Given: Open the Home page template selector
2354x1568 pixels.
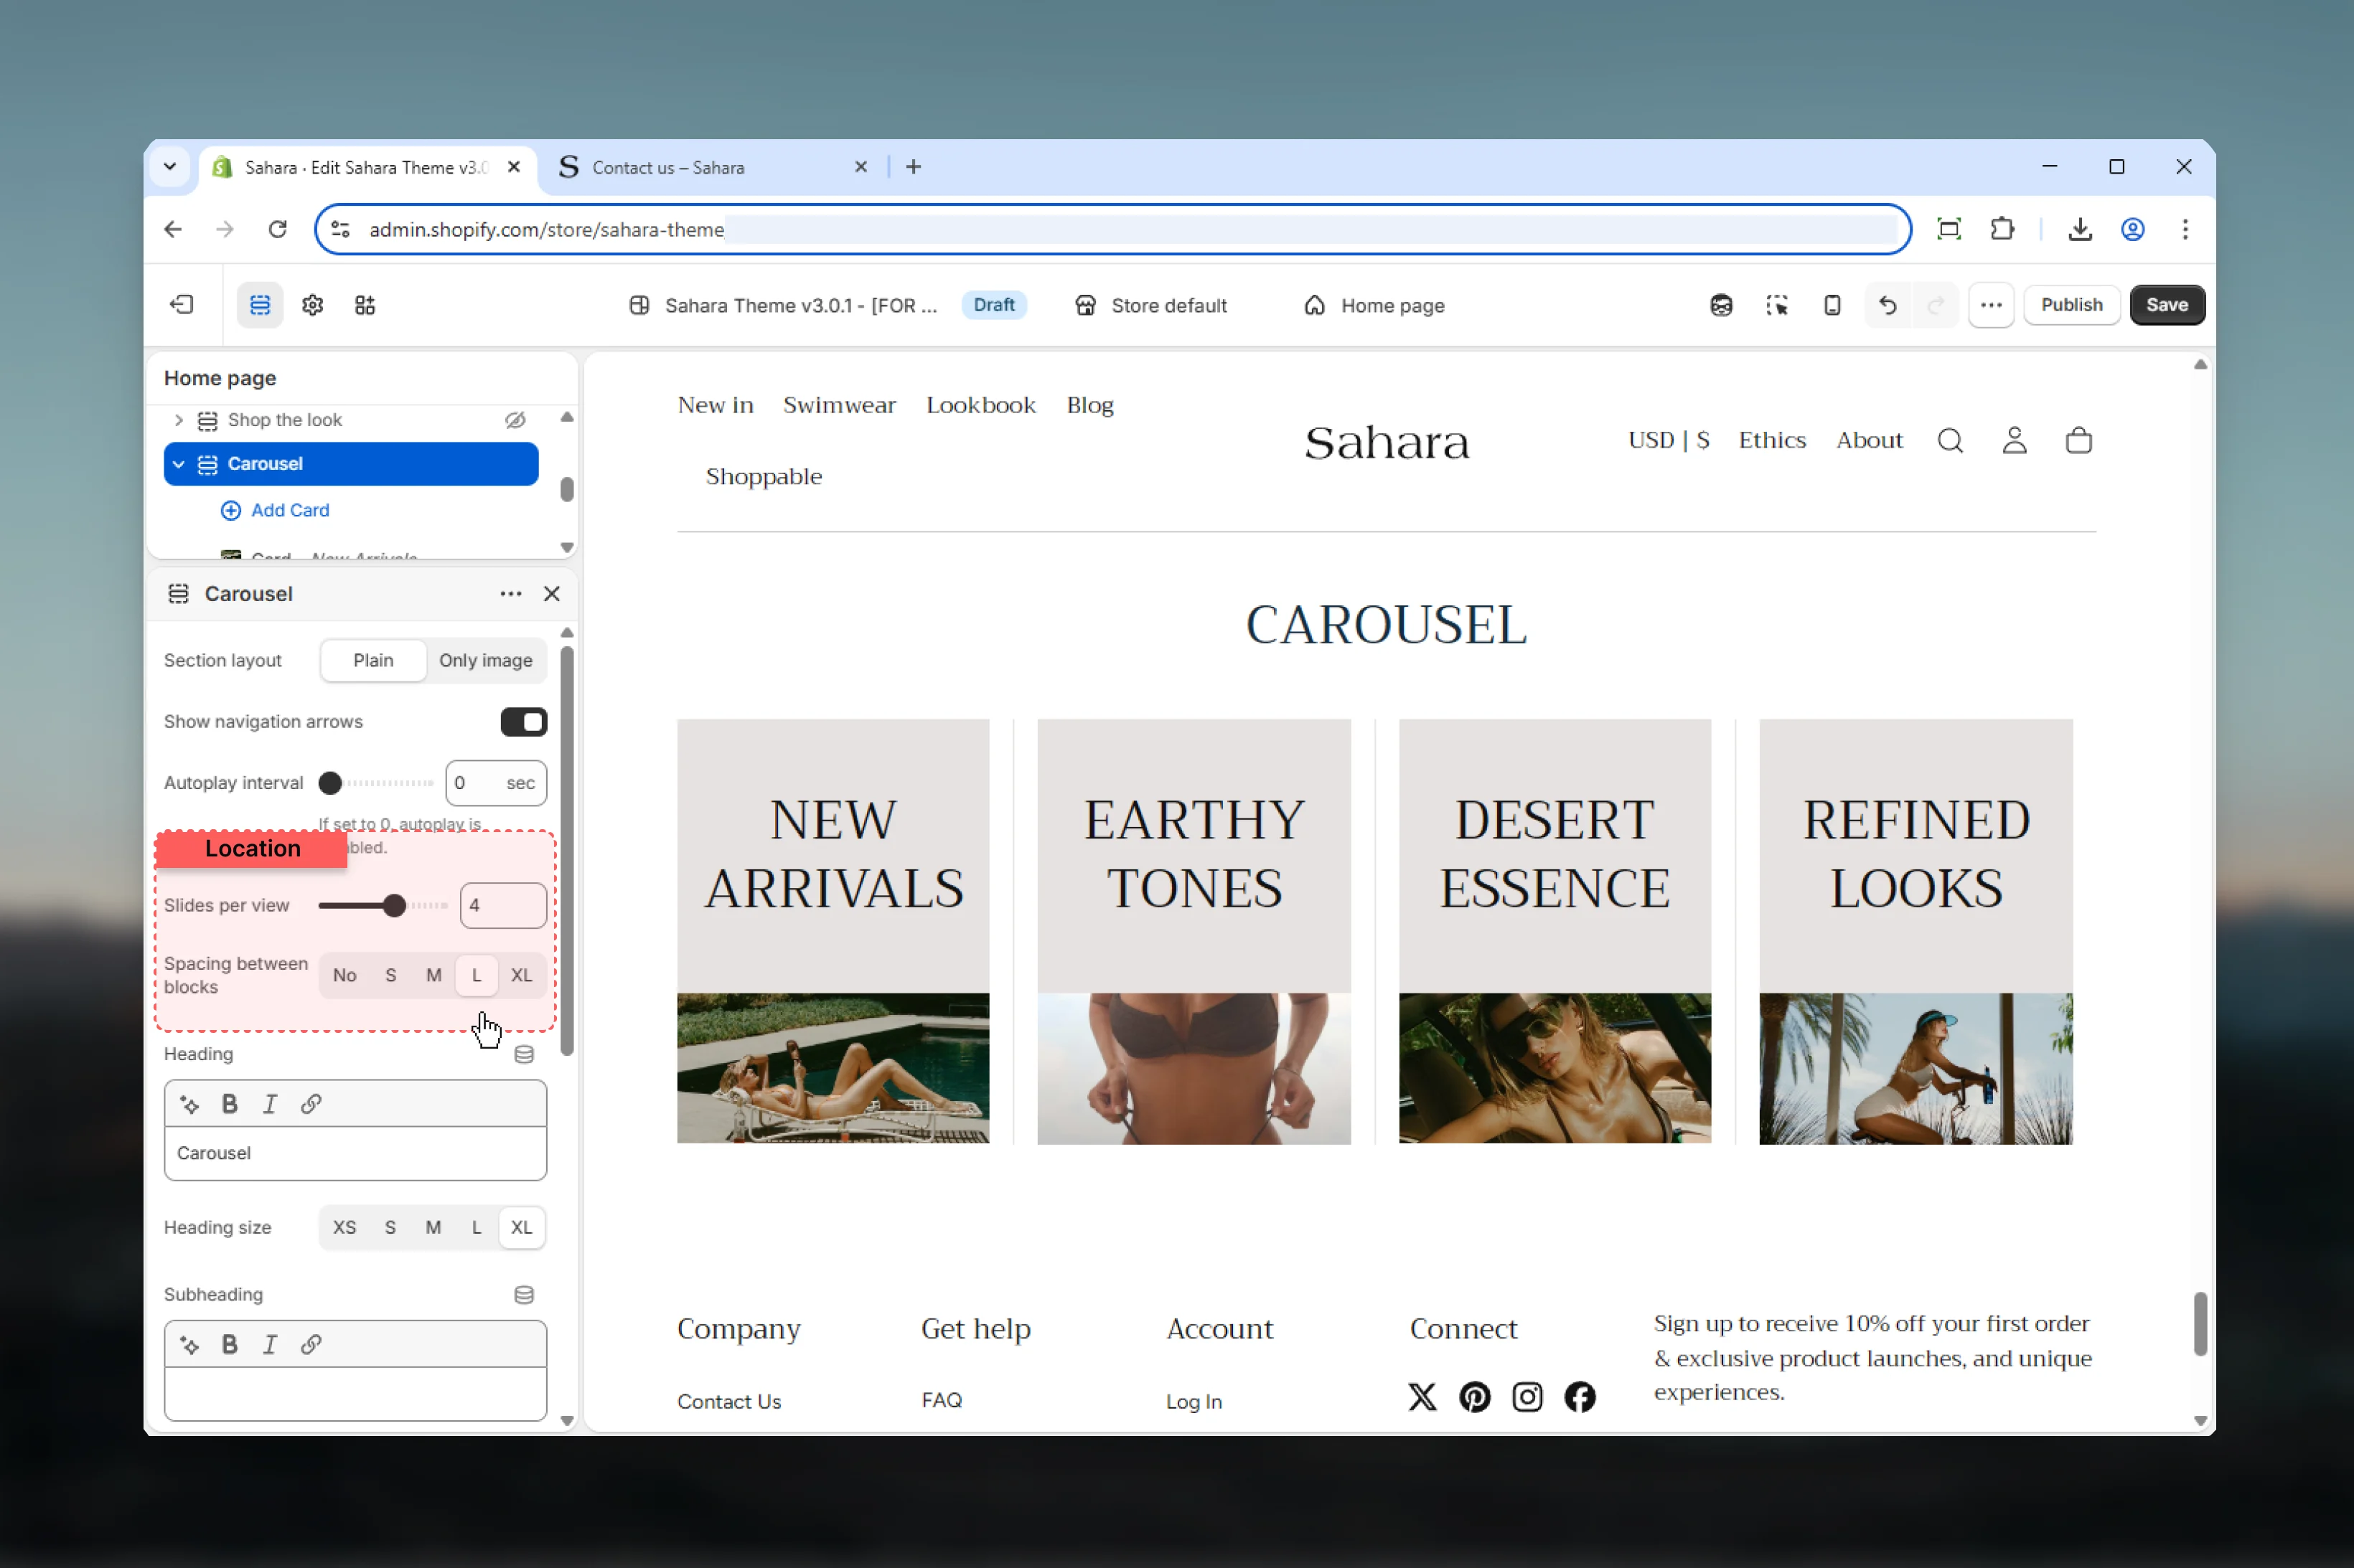Looking at the screenshot, I should point(1374,305).
